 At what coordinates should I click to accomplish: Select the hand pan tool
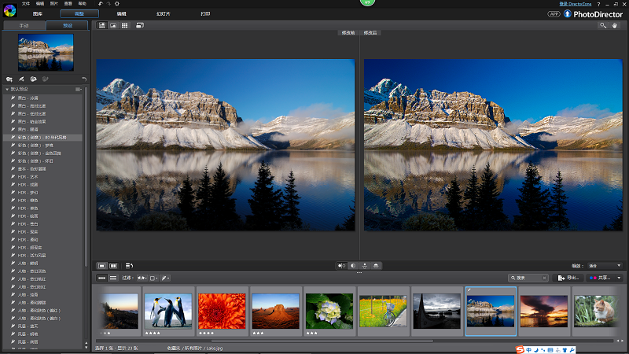(616, 25)
